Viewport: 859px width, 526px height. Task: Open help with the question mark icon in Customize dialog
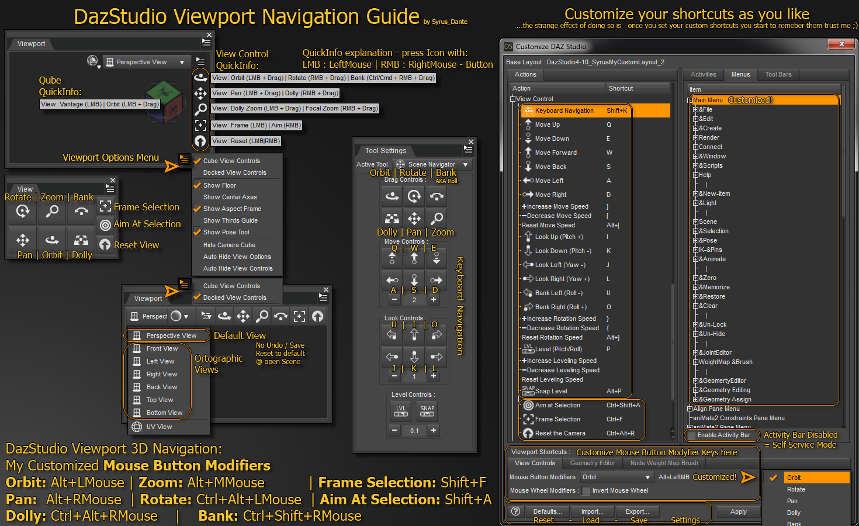click(516, 511)
